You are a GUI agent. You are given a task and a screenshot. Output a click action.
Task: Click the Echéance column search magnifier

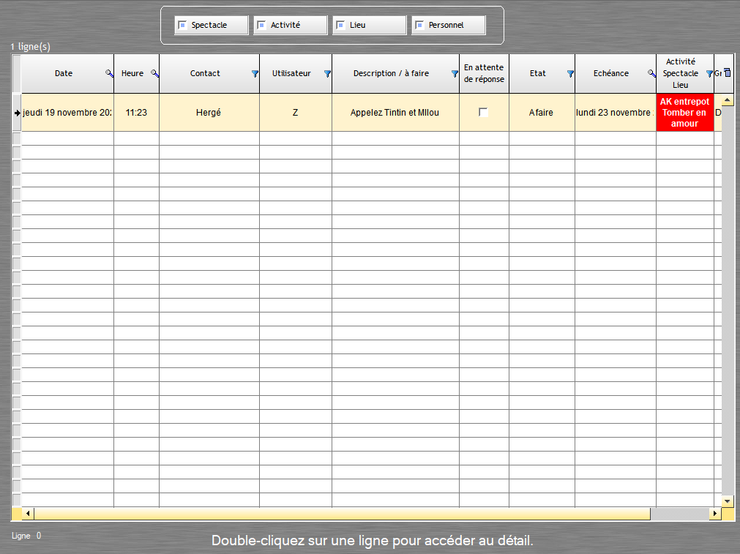coord(651,73)
